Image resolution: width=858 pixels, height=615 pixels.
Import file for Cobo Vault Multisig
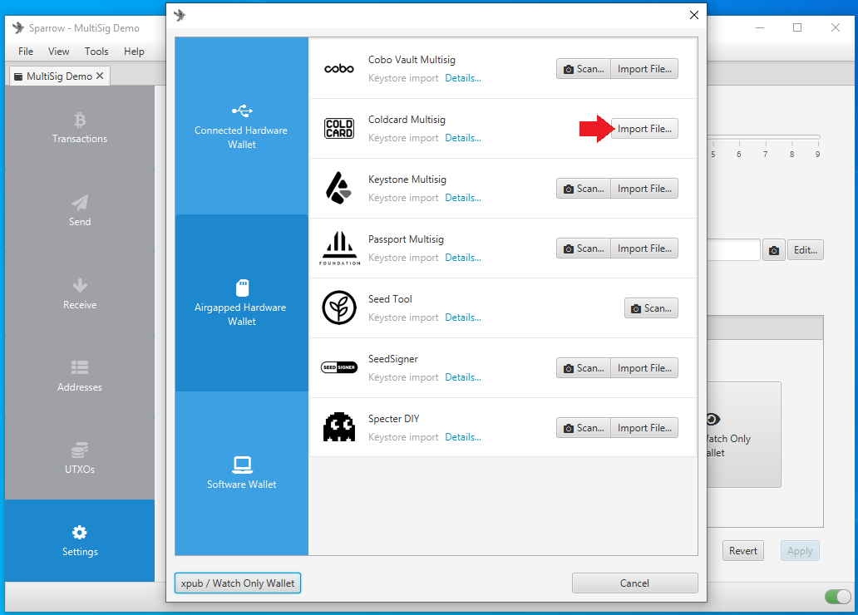point(644,69)
